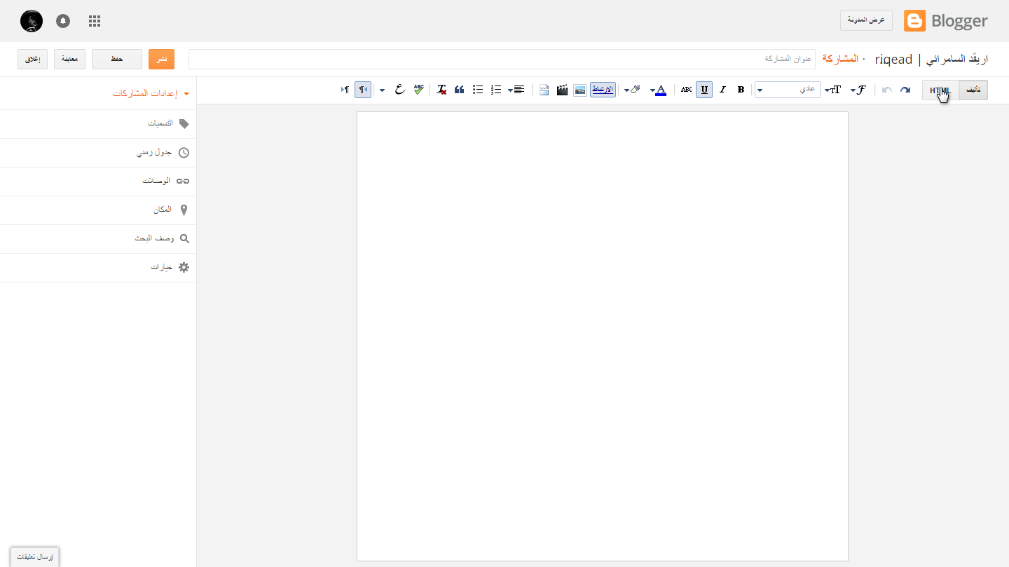The width and height of the screenshot is (1009, 567).
Task: Toggle strikethrough formatting
Action: 686,90
